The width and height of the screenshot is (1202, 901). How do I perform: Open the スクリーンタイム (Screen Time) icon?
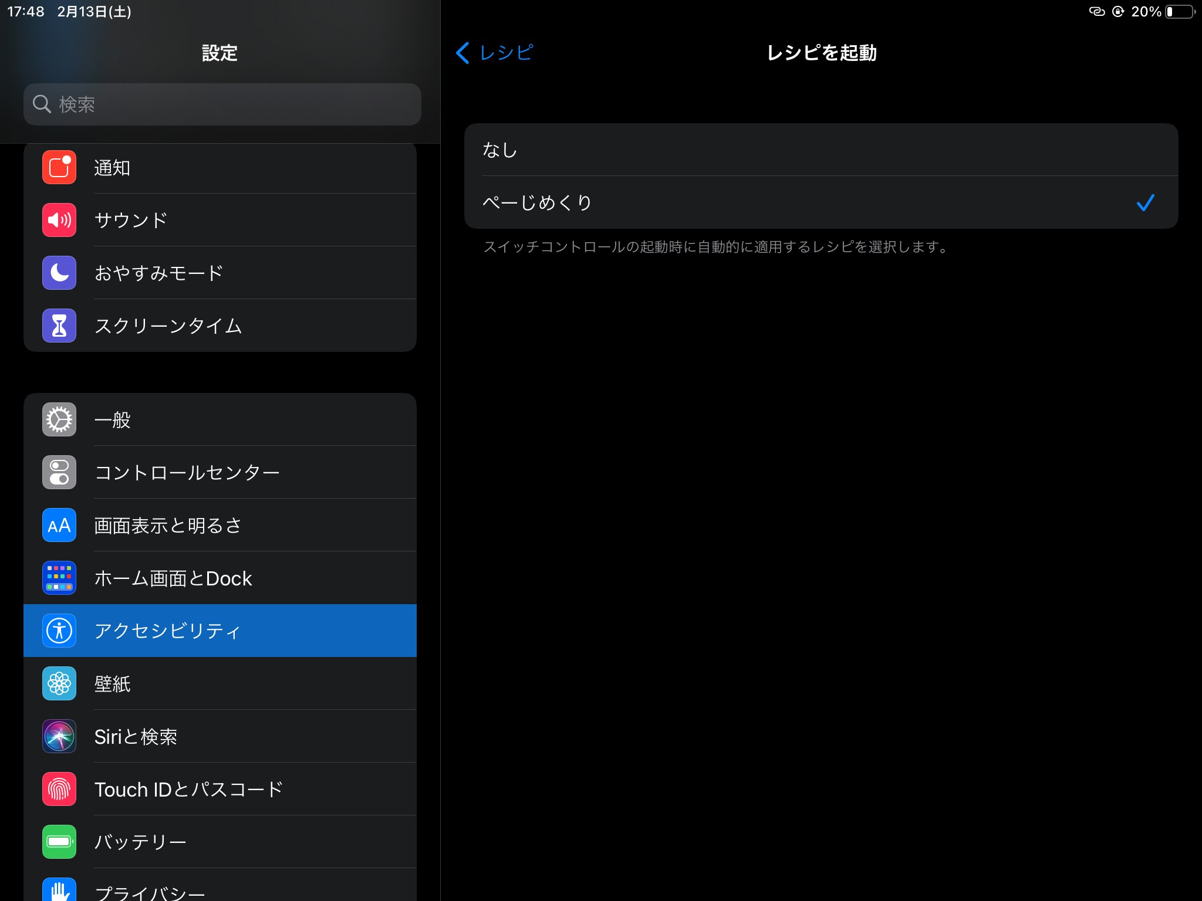59,326
